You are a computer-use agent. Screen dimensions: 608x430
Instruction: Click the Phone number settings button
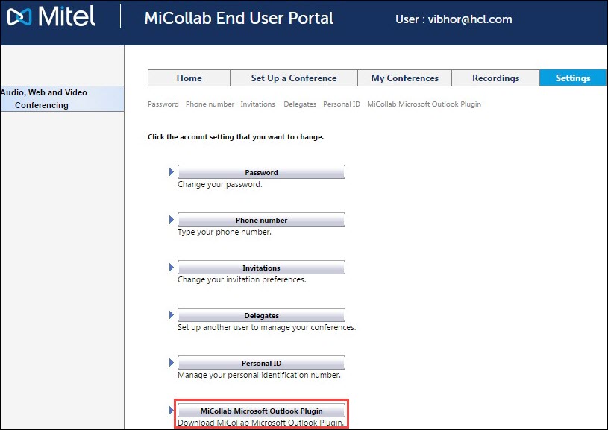pyautogui.click(x=261, y=219)
